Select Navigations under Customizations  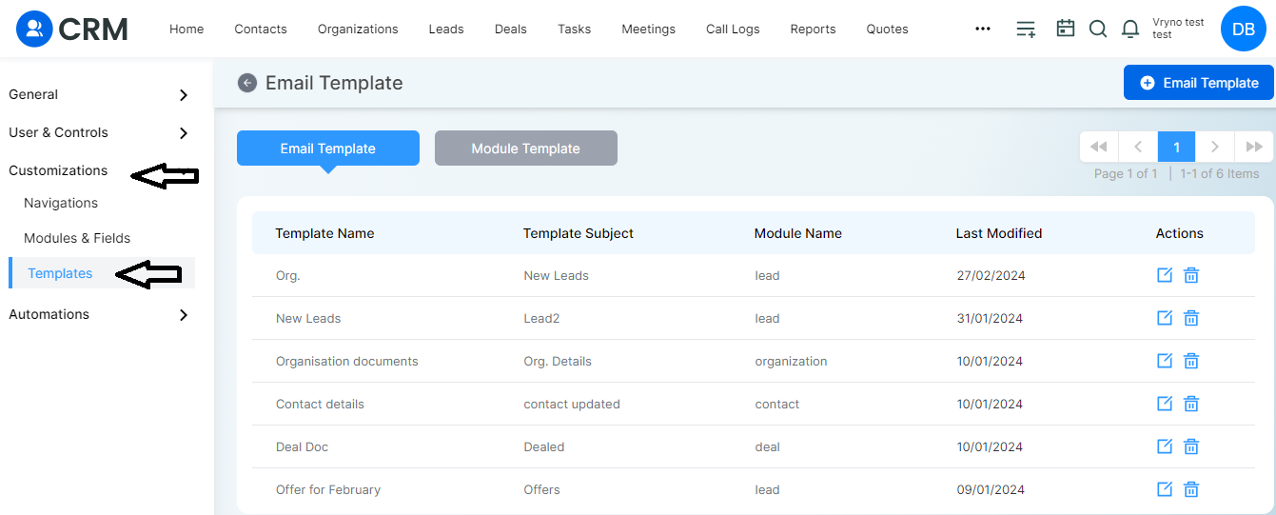click(61, 203)
